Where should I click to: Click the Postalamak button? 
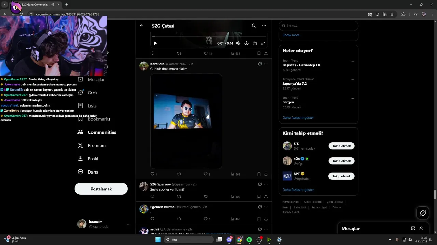click(x=101, y=189)
